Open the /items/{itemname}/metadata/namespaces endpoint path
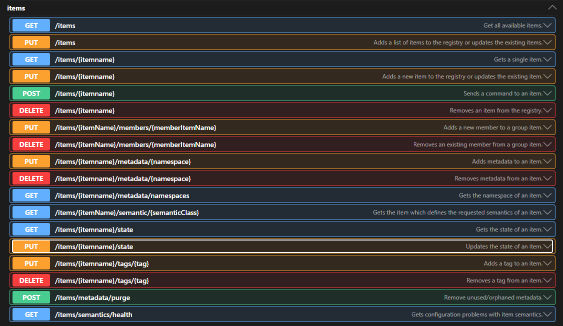Screen dimensions: 563x326 click(122, 195)
